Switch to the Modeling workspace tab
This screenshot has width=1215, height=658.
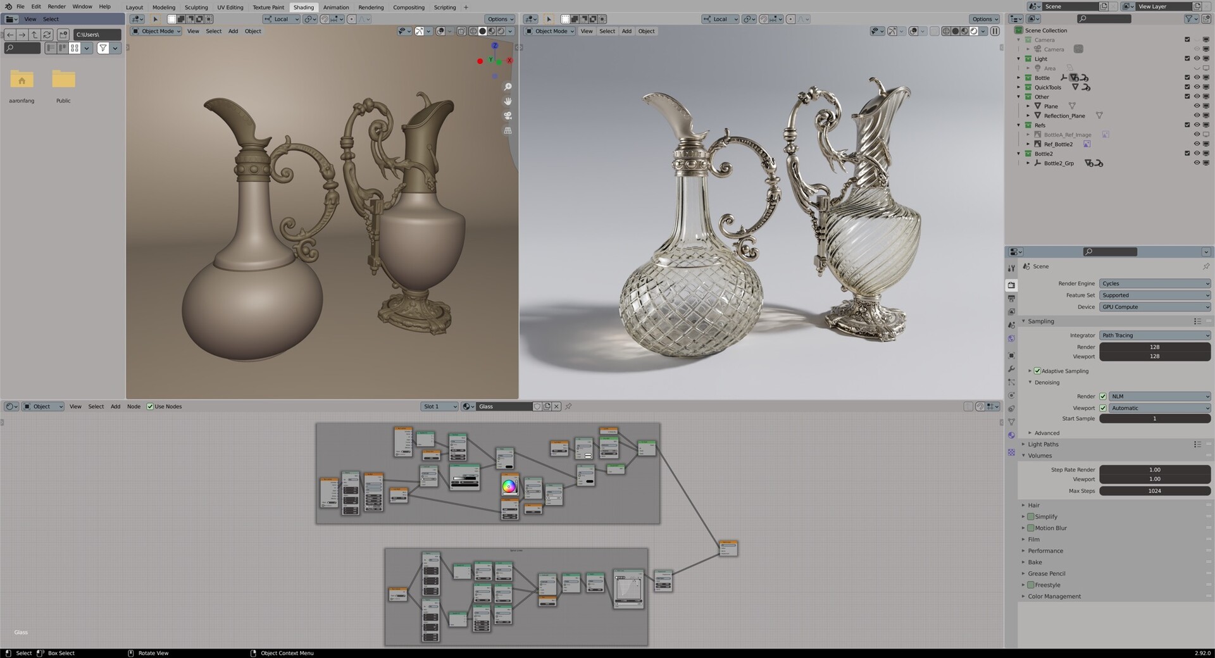tap(163, 8)
